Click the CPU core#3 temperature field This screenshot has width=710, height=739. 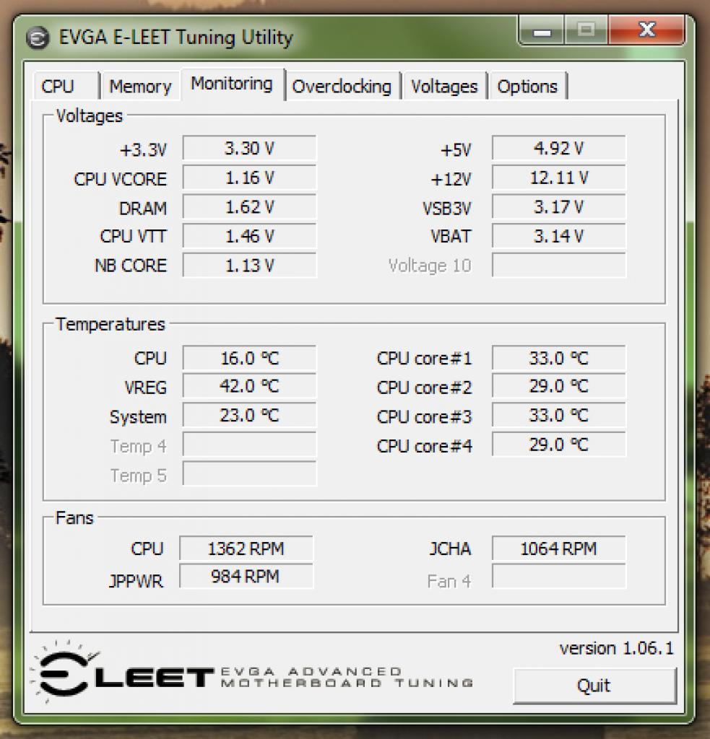click(x=559, y=416)
